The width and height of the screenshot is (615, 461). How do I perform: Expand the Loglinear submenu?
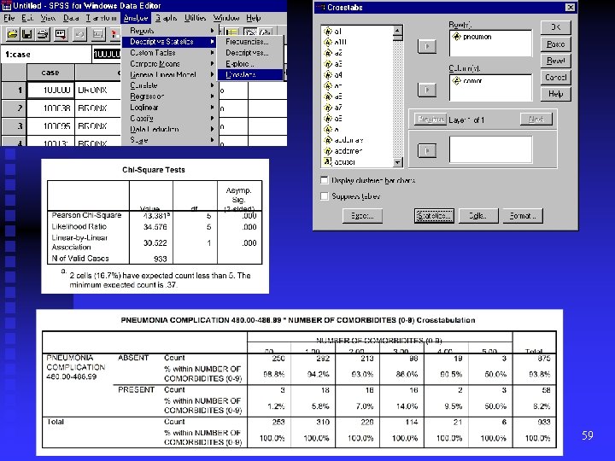pos(168,107)
